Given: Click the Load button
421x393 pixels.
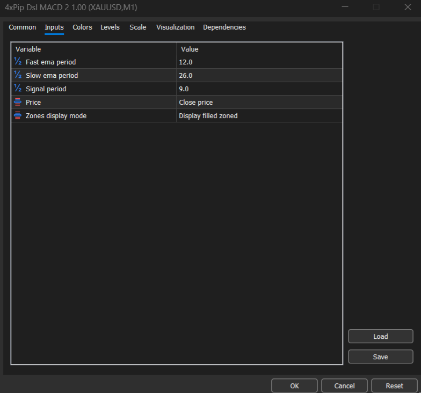Looking at the screenshot, I should [380, 336].
